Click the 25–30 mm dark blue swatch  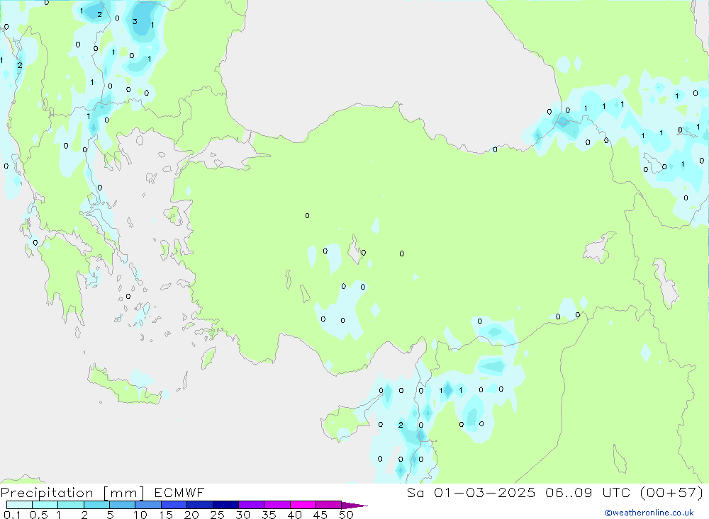pos(225,505)
